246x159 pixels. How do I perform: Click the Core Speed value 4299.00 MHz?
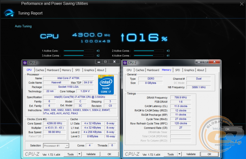coord(55,123)
